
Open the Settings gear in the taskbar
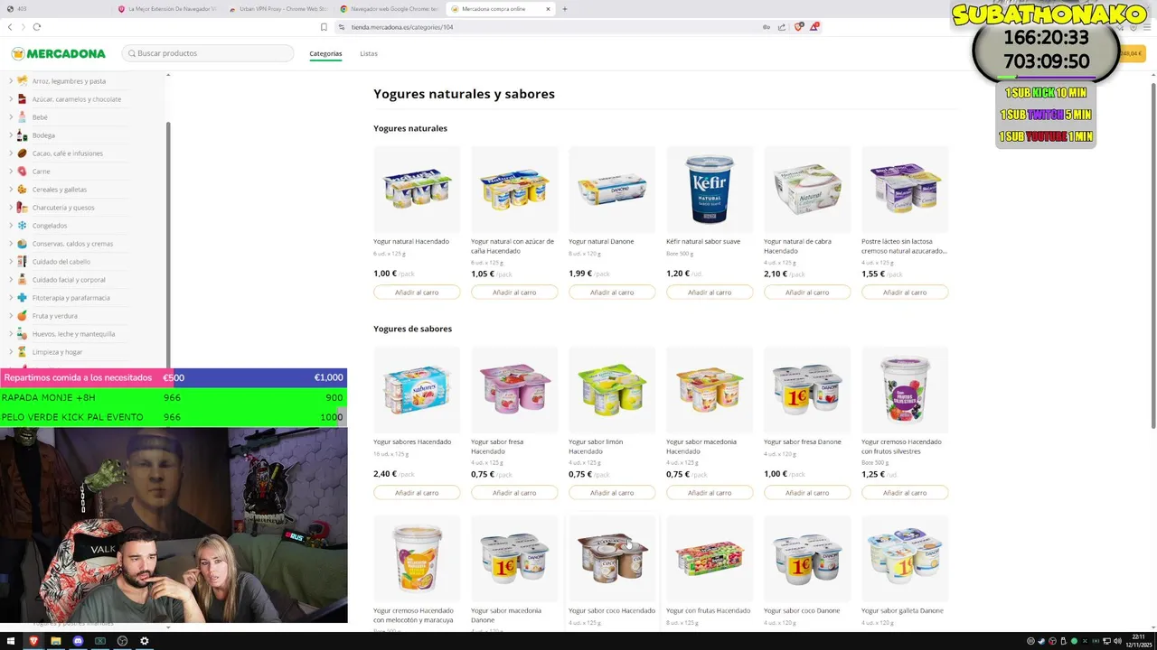pyautogui.click(x=144, y=641)
